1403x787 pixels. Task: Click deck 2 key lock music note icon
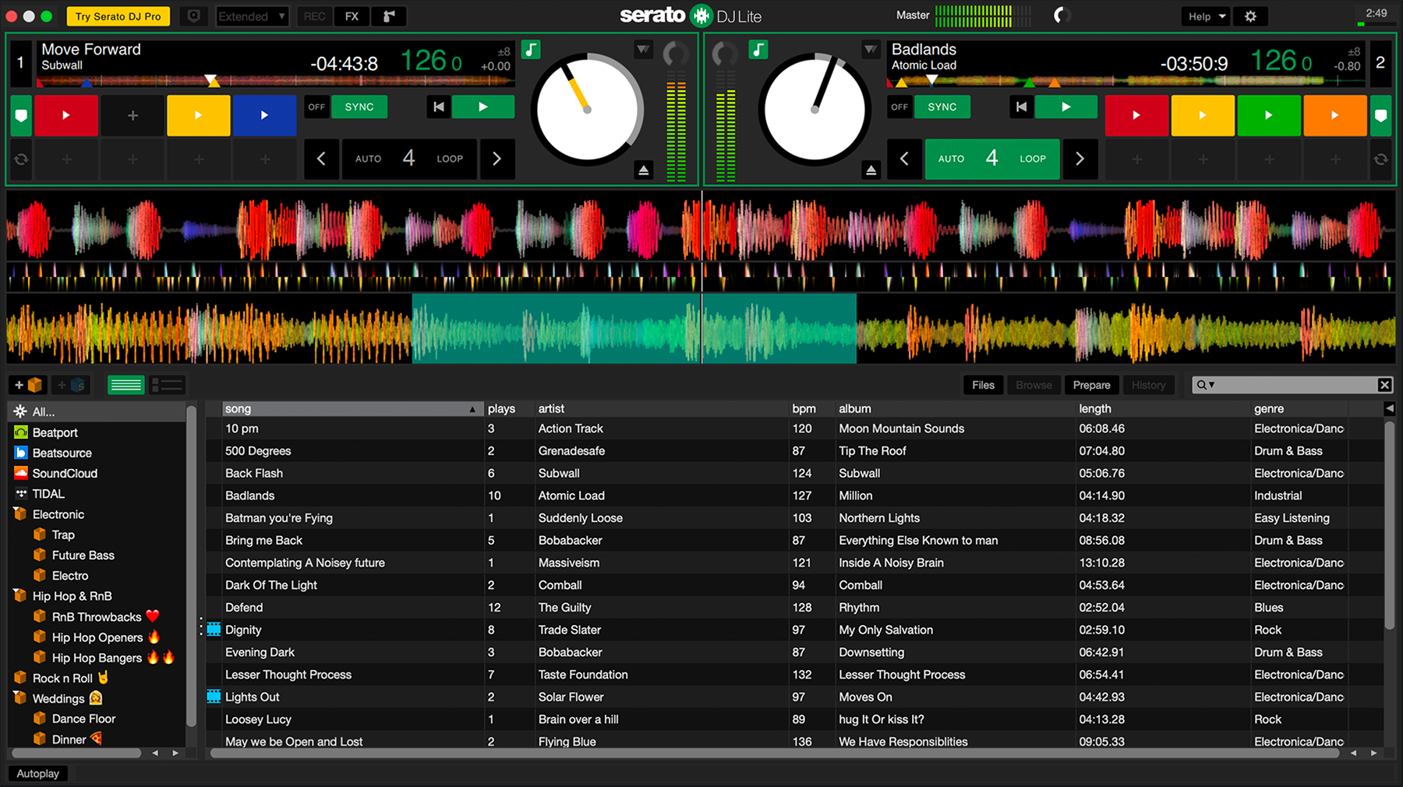pos(758,50)
